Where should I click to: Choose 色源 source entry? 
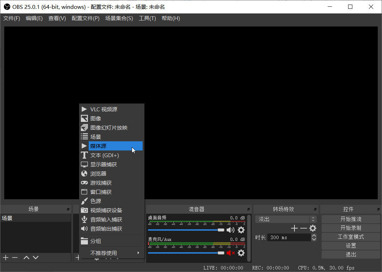pyautogui.click(x=112, y=201)
